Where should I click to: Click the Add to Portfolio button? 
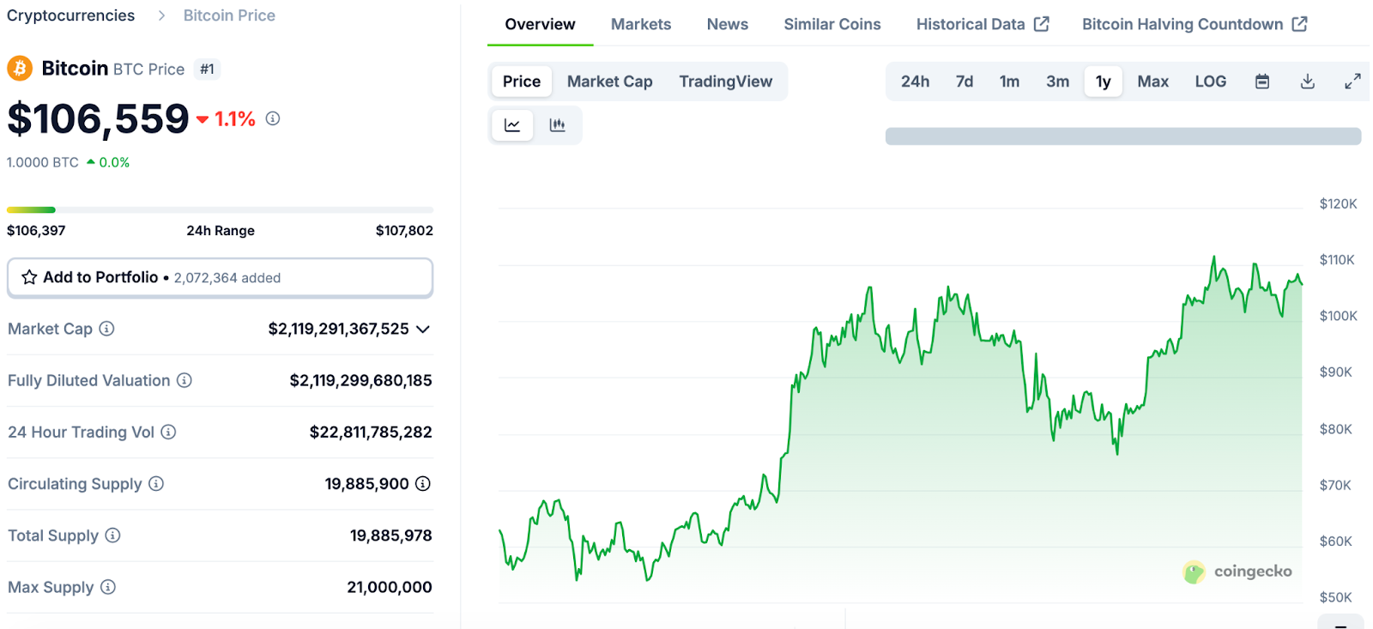[x=221, y=278]
